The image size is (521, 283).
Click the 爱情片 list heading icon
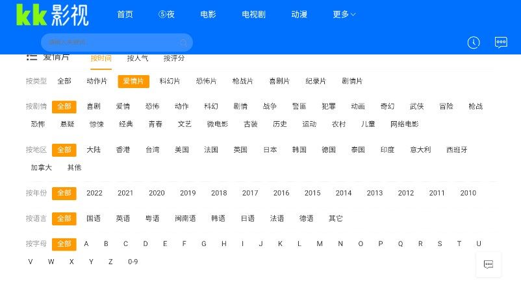[32, 57]
